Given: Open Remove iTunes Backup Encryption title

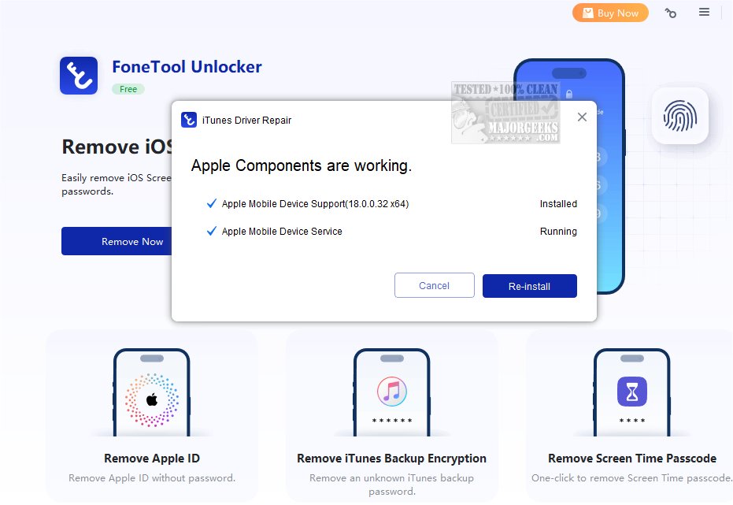Looking at the screenshot, I should click(392, 459).
